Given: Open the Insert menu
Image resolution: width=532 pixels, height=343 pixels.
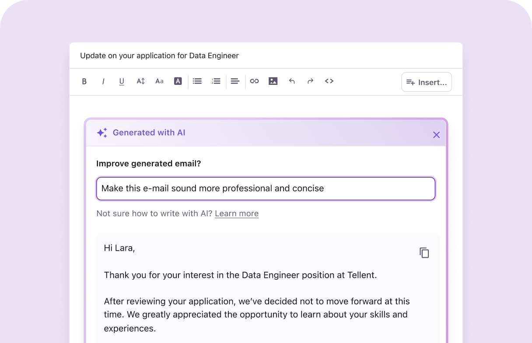Looking at the screenshot, I should pos(426,82).
